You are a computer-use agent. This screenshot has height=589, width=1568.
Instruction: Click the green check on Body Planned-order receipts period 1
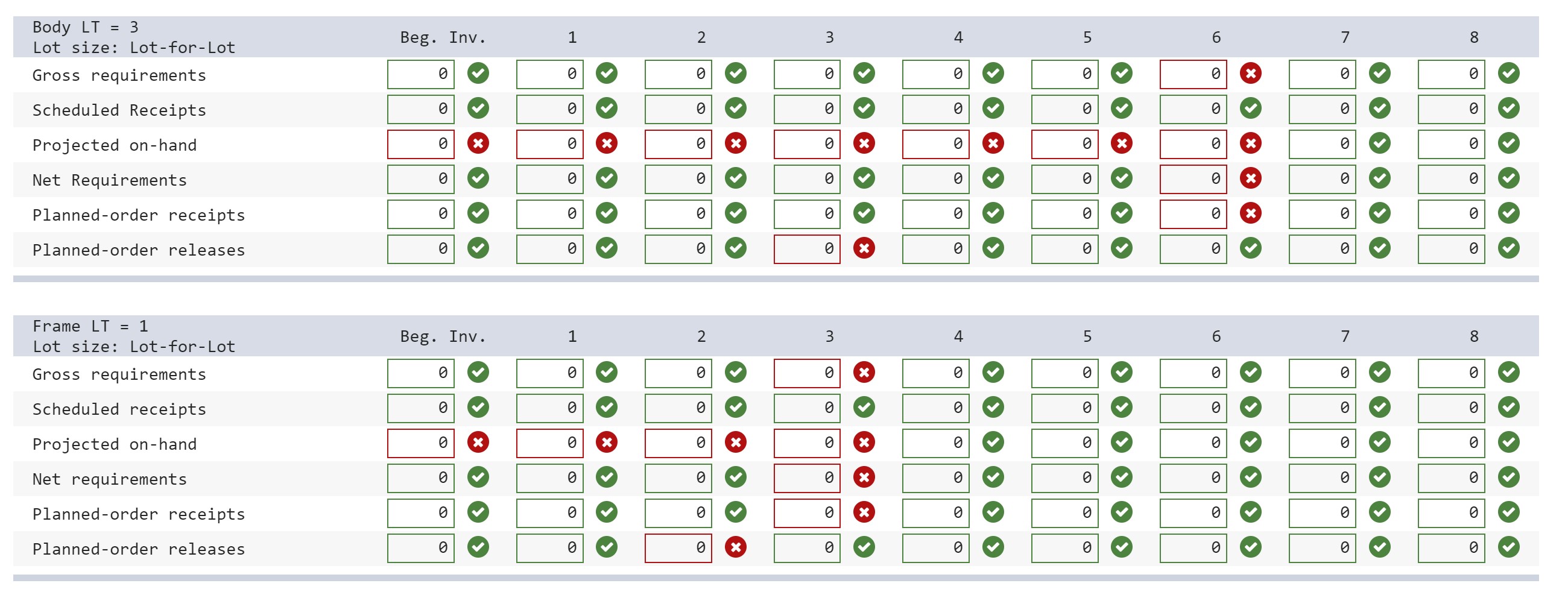coord(606,213)
